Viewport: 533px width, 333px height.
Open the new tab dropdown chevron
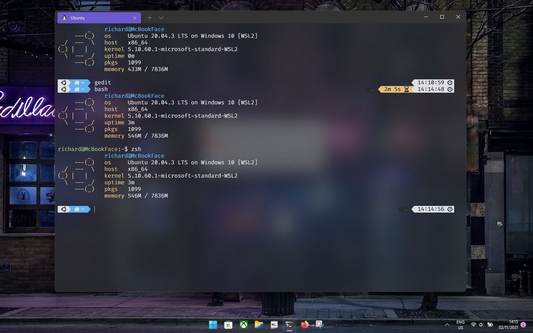click(160, 17)
